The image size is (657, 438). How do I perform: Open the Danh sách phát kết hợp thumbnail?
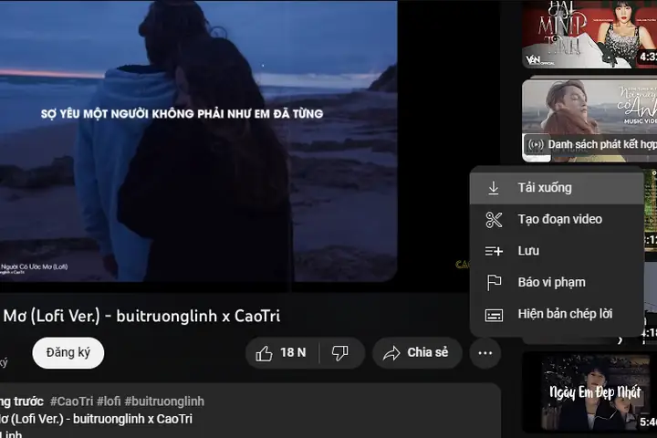coord(589,120)
